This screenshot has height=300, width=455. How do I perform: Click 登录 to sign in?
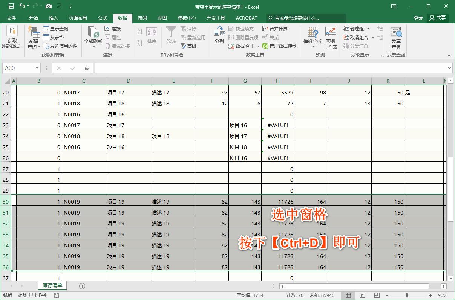pos(418,18)
